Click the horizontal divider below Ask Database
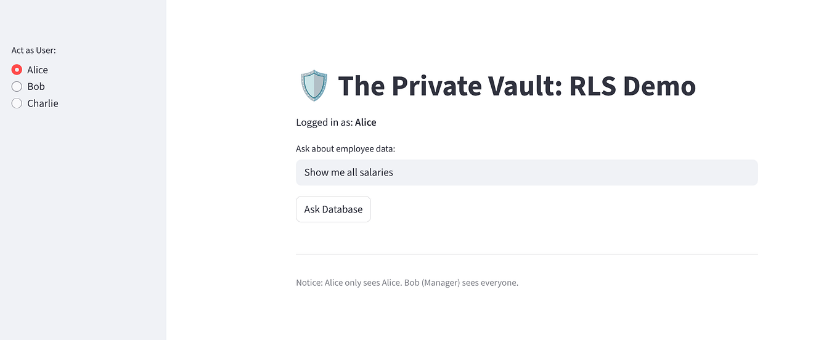821x340 pixels. (x=526, y=254)
